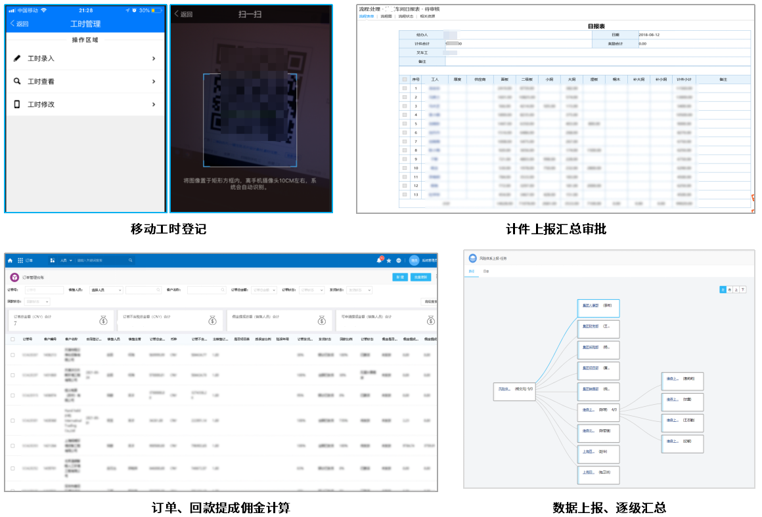Open the notification bell with red badge
The image size is (762, 517).
click(x=379, y=260)
